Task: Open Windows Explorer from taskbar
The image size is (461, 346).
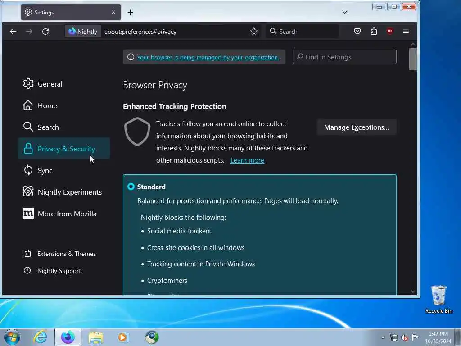Action: point(96,337)
